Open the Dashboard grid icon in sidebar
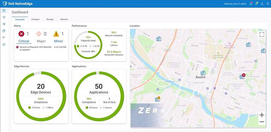The image size is (271, 132). [x=4, y=11]
